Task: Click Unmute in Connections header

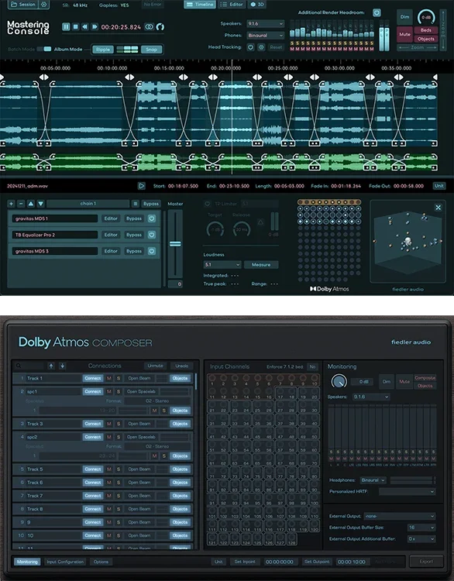Action: pos(155,366)
